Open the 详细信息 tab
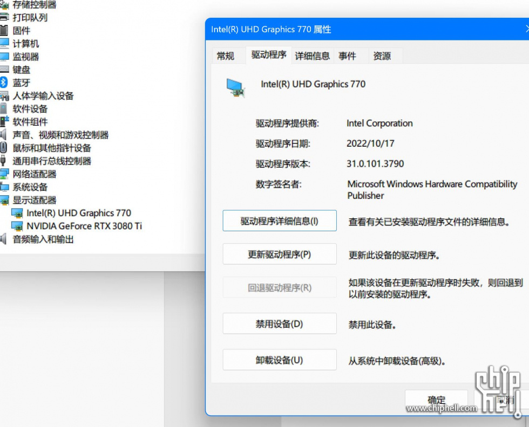The width and height of the screenshot is (529, 427). pyautogui.click(x=313, y=56)
